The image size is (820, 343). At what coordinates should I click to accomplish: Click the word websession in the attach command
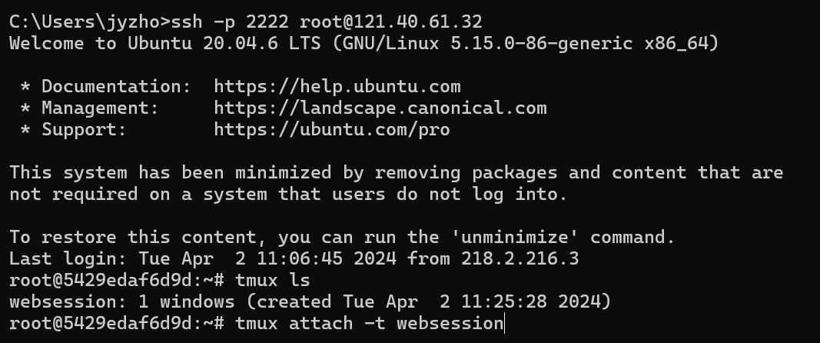pyautogui.click(x=450, y=323)
